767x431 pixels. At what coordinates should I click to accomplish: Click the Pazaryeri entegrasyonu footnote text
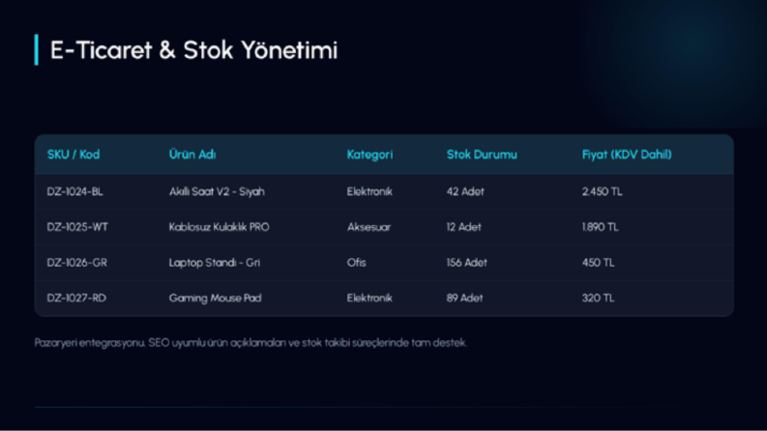(251, 342)
